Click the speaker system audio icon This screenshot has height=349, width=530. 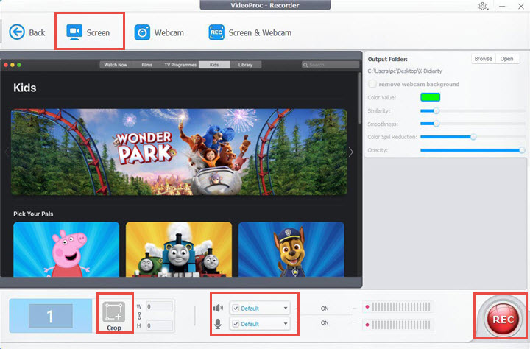218,308
